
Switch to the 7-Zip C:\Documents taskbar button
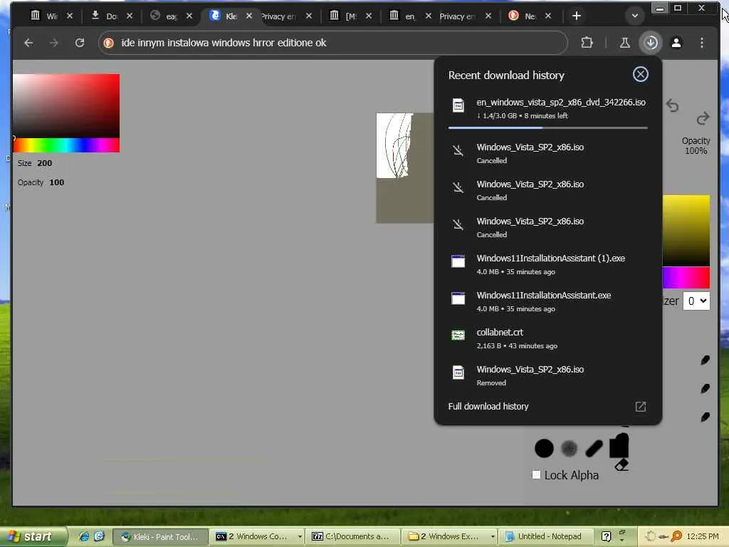(x=353, y=536)
